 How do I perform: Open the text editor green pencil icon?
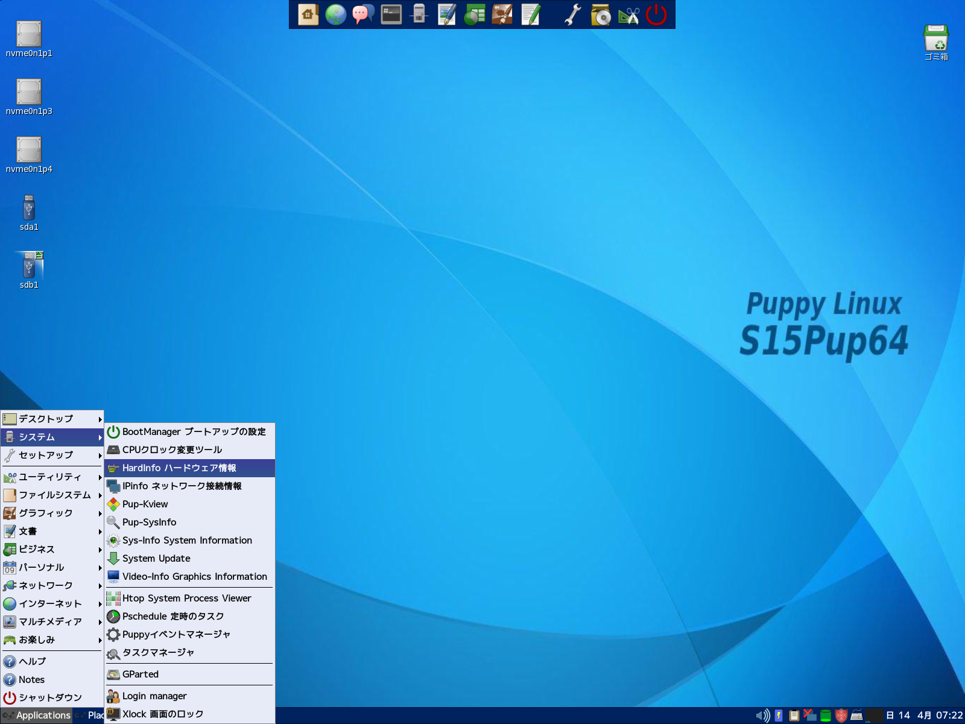(x=530, y=14)
